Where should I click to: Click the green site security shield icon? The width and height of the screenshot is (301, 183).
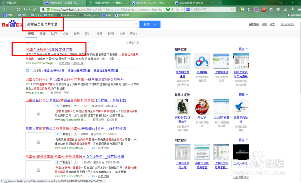coord(48,9)
